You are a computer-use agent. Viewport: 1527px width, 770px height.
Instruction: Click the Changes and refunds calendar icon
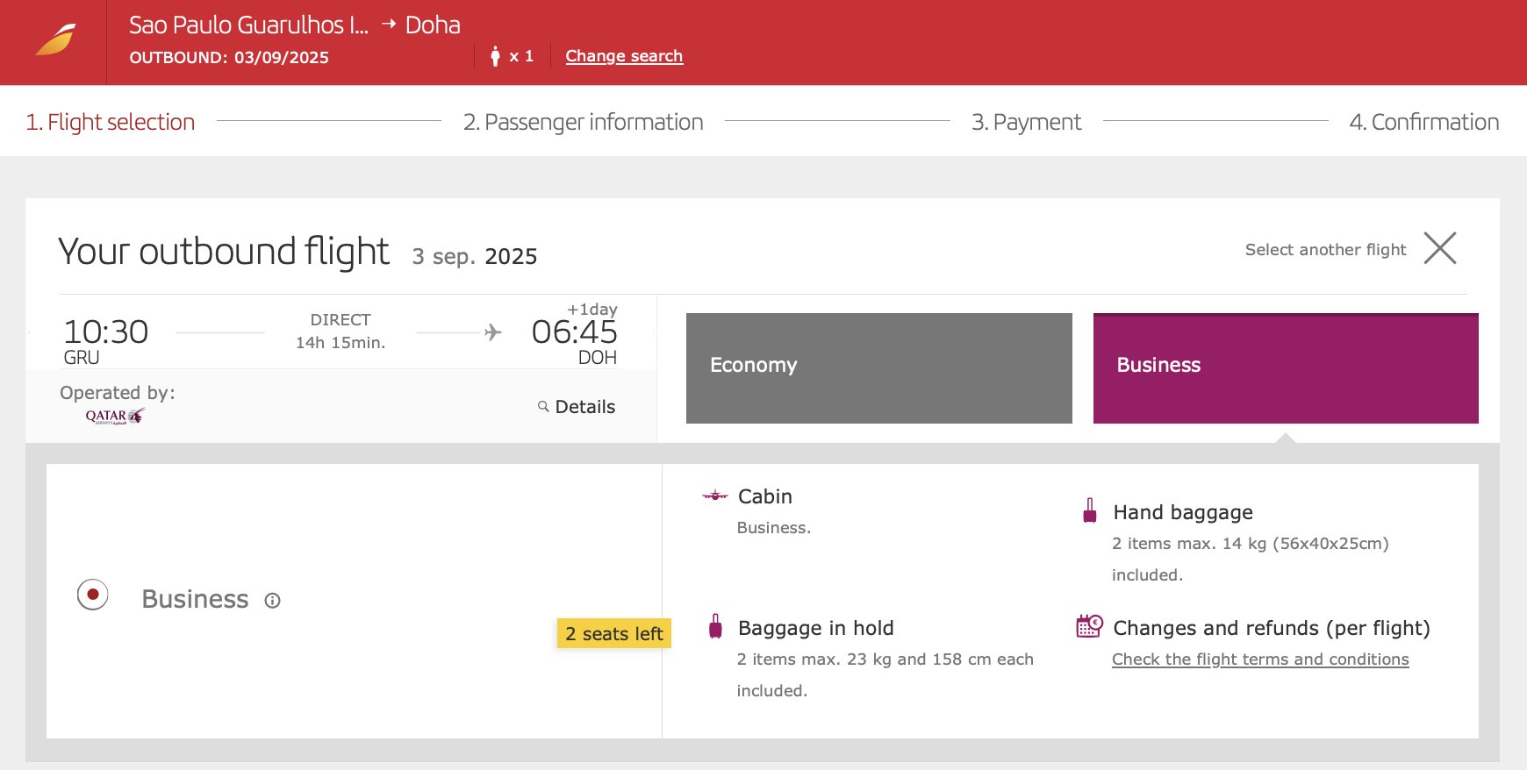click(1089, 626)
